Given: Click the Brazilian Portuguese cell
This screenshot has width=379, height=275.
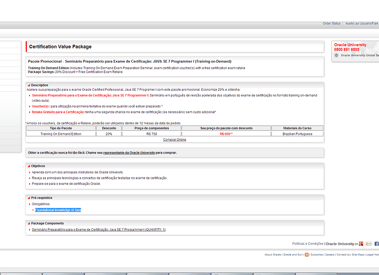Looking at the screenshot, I should 297,134.
